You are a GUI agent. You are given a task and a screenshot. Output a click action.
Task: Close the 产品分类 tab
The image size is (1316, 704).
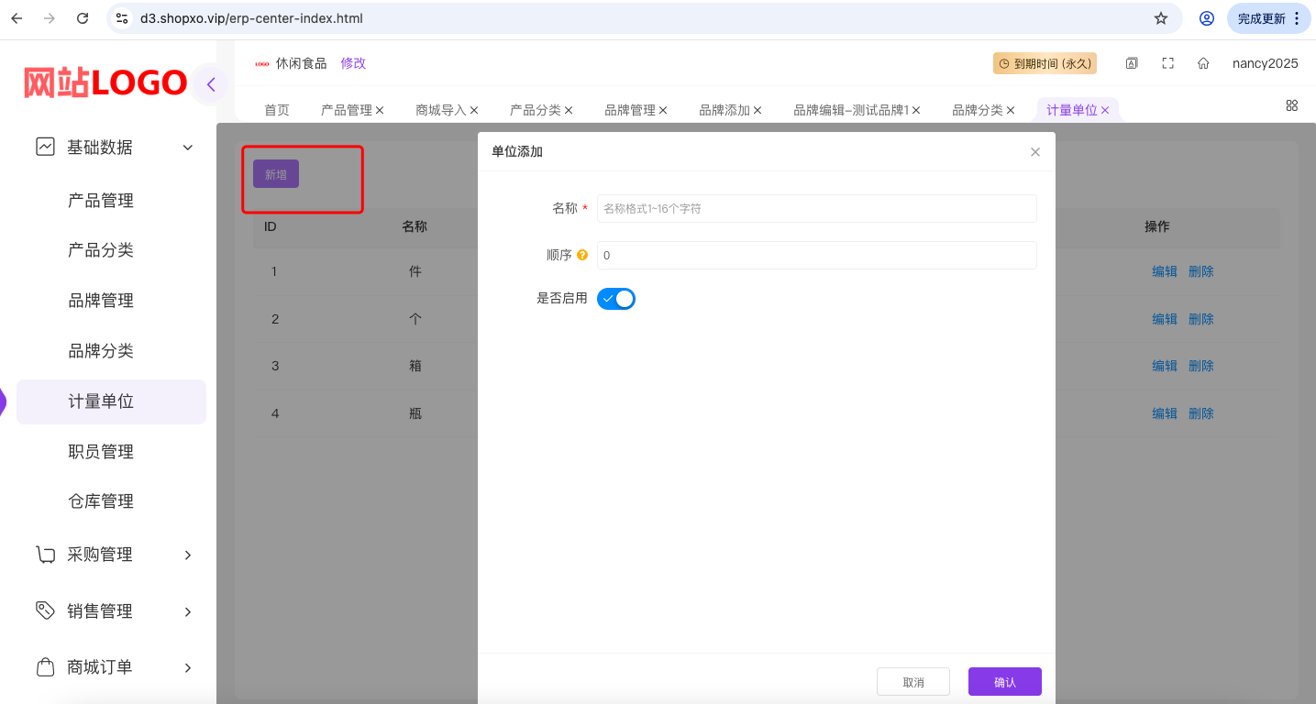(569, 110)
